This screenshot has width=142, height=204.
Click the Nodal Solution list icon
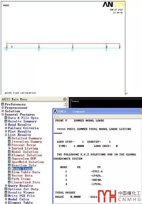point(9,152)
